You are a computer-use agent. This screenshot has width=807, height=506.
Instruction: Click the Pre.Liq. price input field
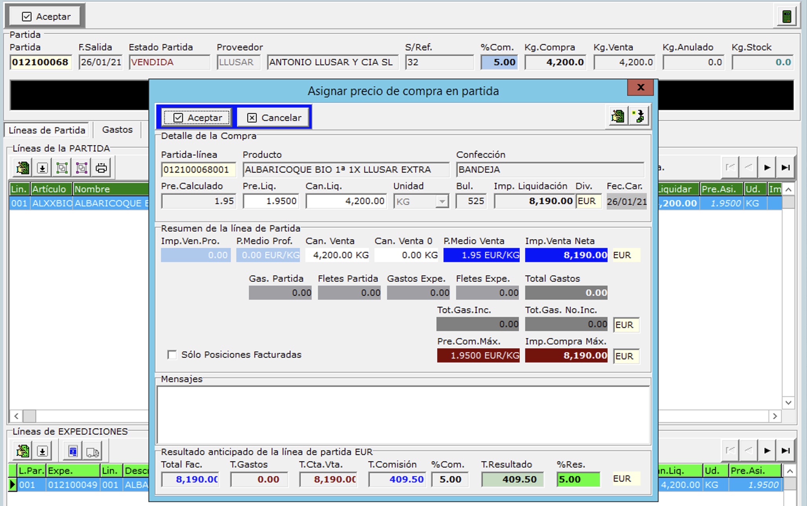[x=271, y=201]
